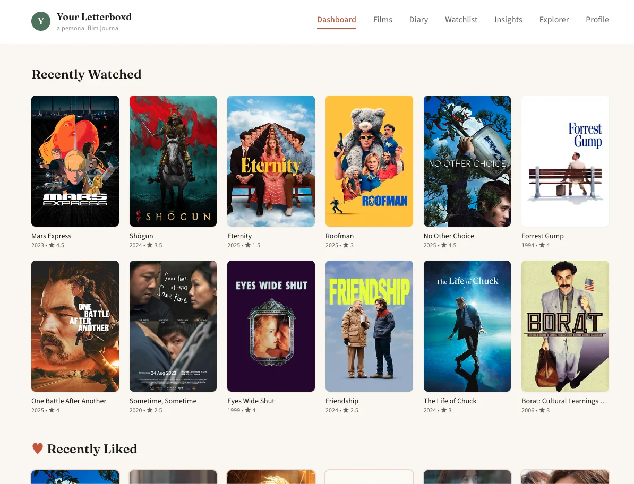Switch to the Films tab
The height and width of the screenshot is (484, 634).
pos(382,20)
